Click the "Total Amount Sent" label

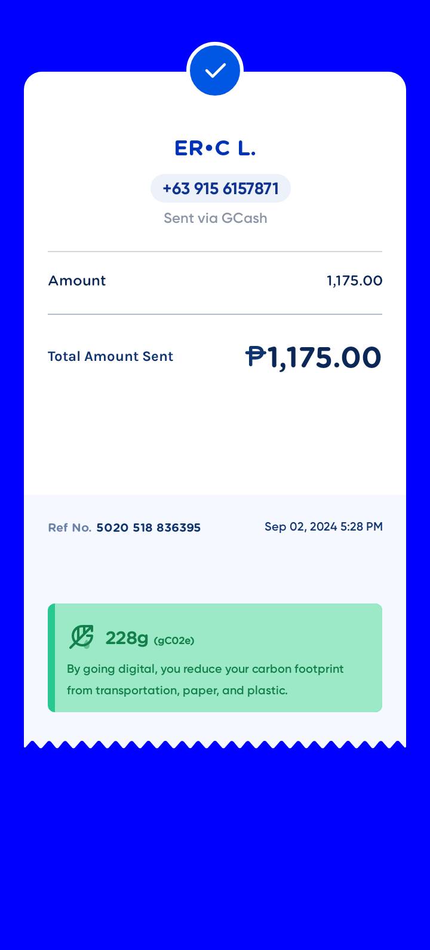pos(110,357)
